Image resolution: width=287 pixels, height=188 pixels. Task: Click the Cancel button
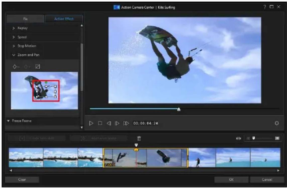pos(267,180)
